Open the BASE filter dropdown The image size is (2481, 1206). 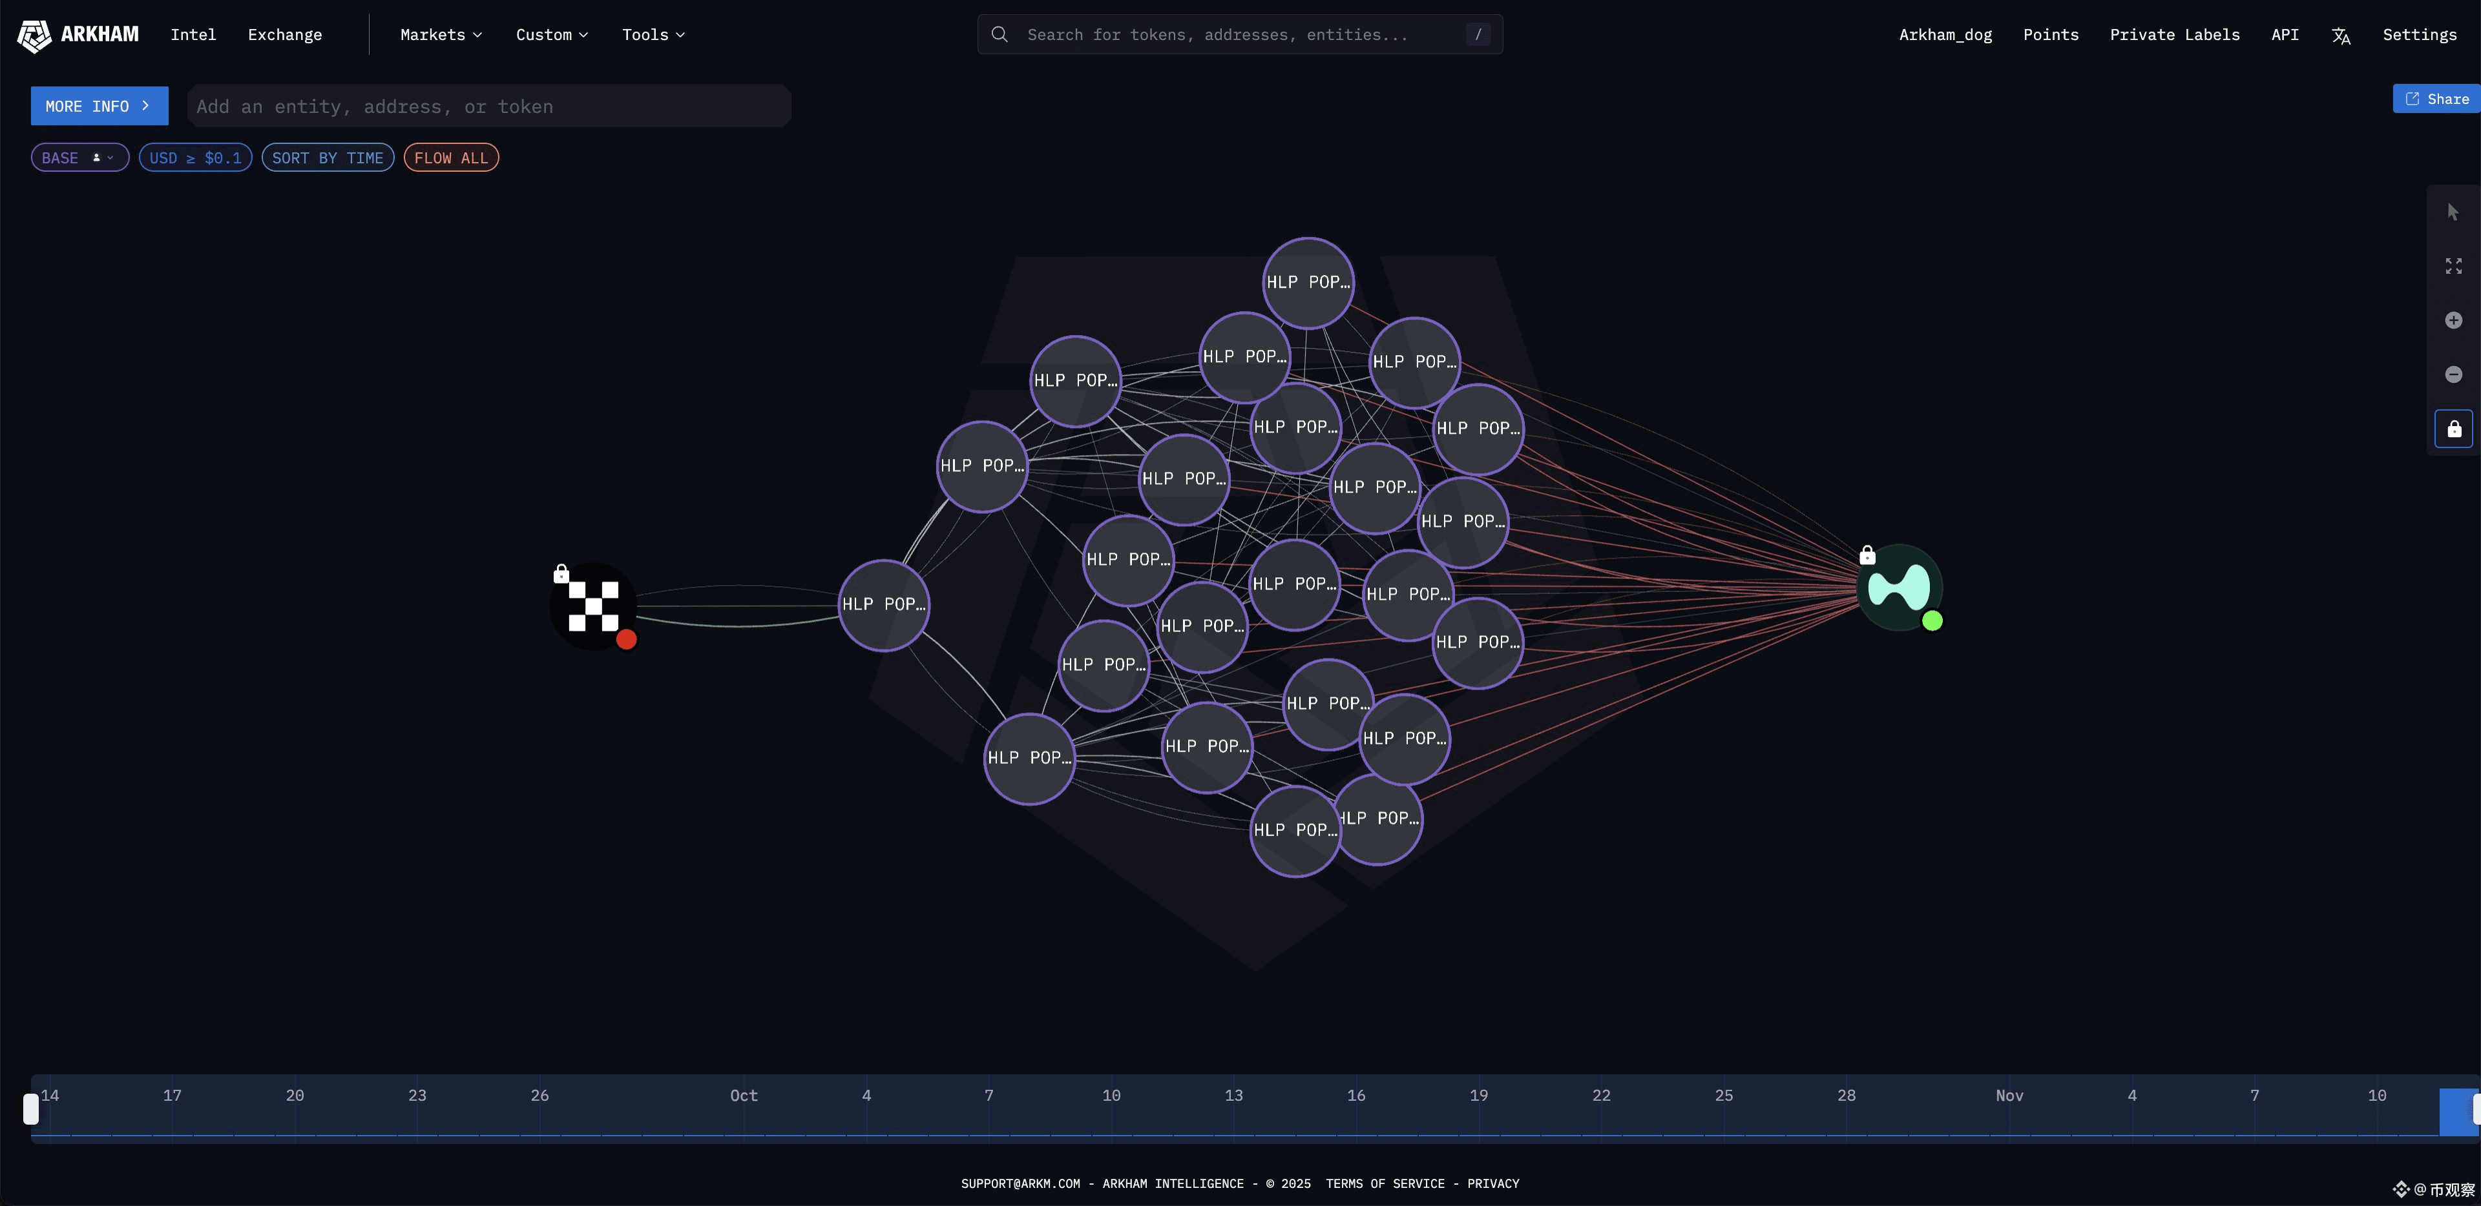coord(79,158)
